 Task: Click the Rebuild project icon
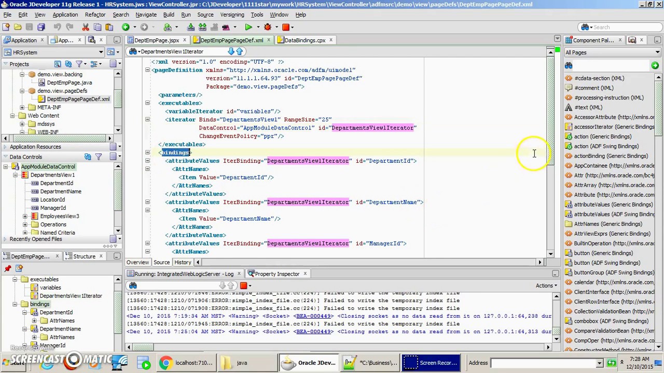202,27
